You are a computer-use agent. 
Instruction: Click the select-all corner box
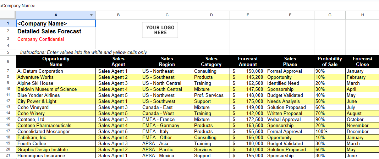click(x=8, y=15)
